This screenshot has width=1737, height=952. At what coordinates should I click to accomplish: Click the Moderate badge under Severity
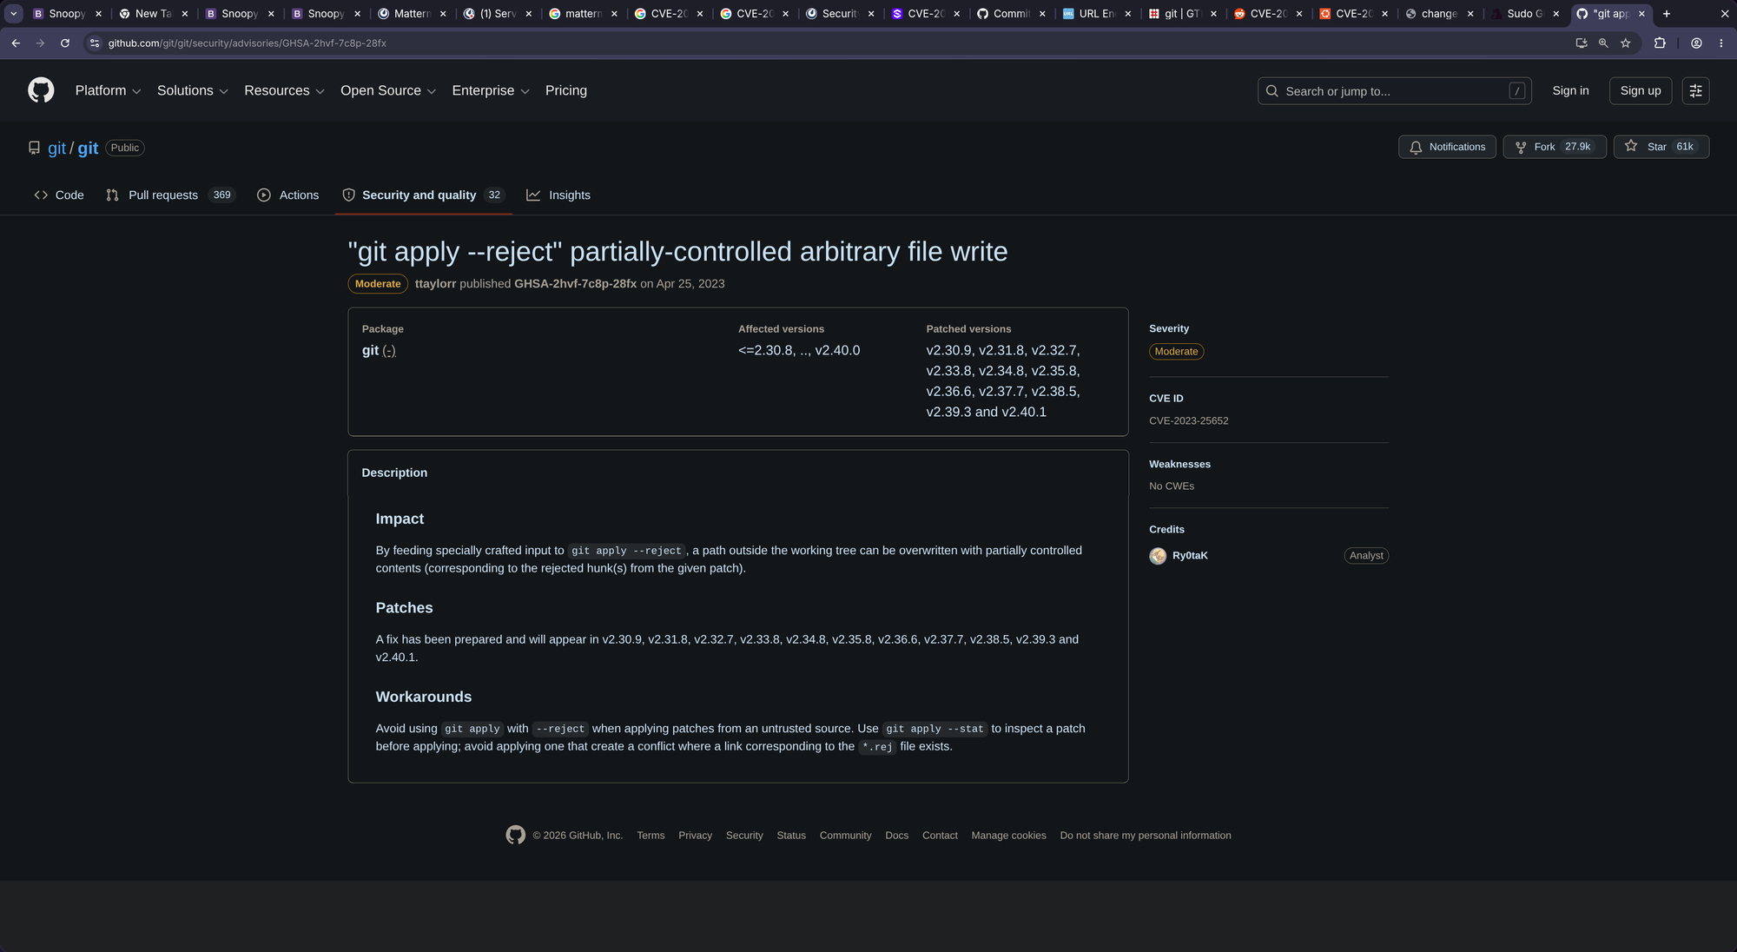pos(1176,352)
